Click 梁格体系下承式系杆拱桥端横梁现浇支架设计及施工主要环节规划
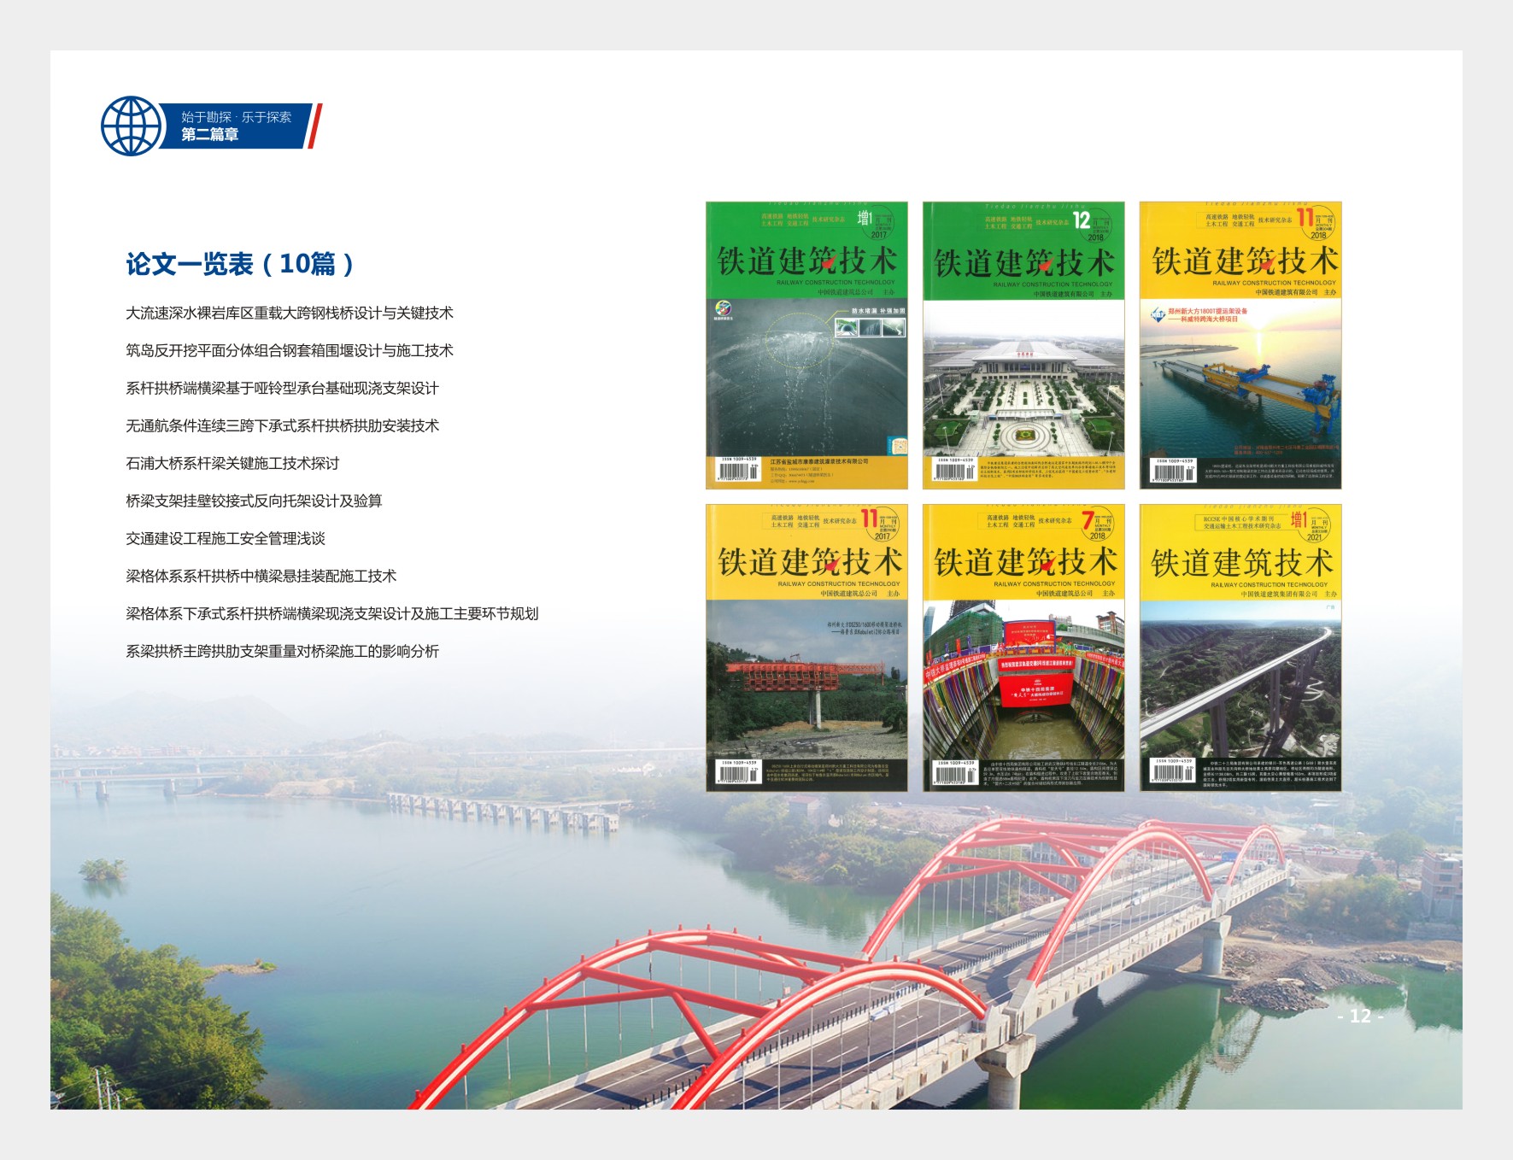The height and width of the screenshot is (1160, 1513). [x=331, y=614]
